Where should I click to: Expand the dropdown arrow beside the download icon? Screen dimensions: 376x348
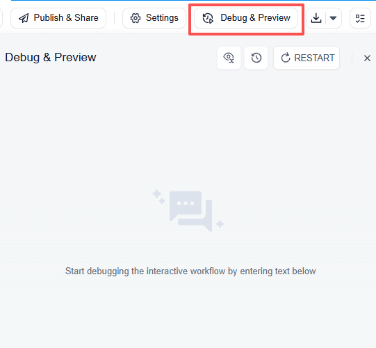[333, 18]
